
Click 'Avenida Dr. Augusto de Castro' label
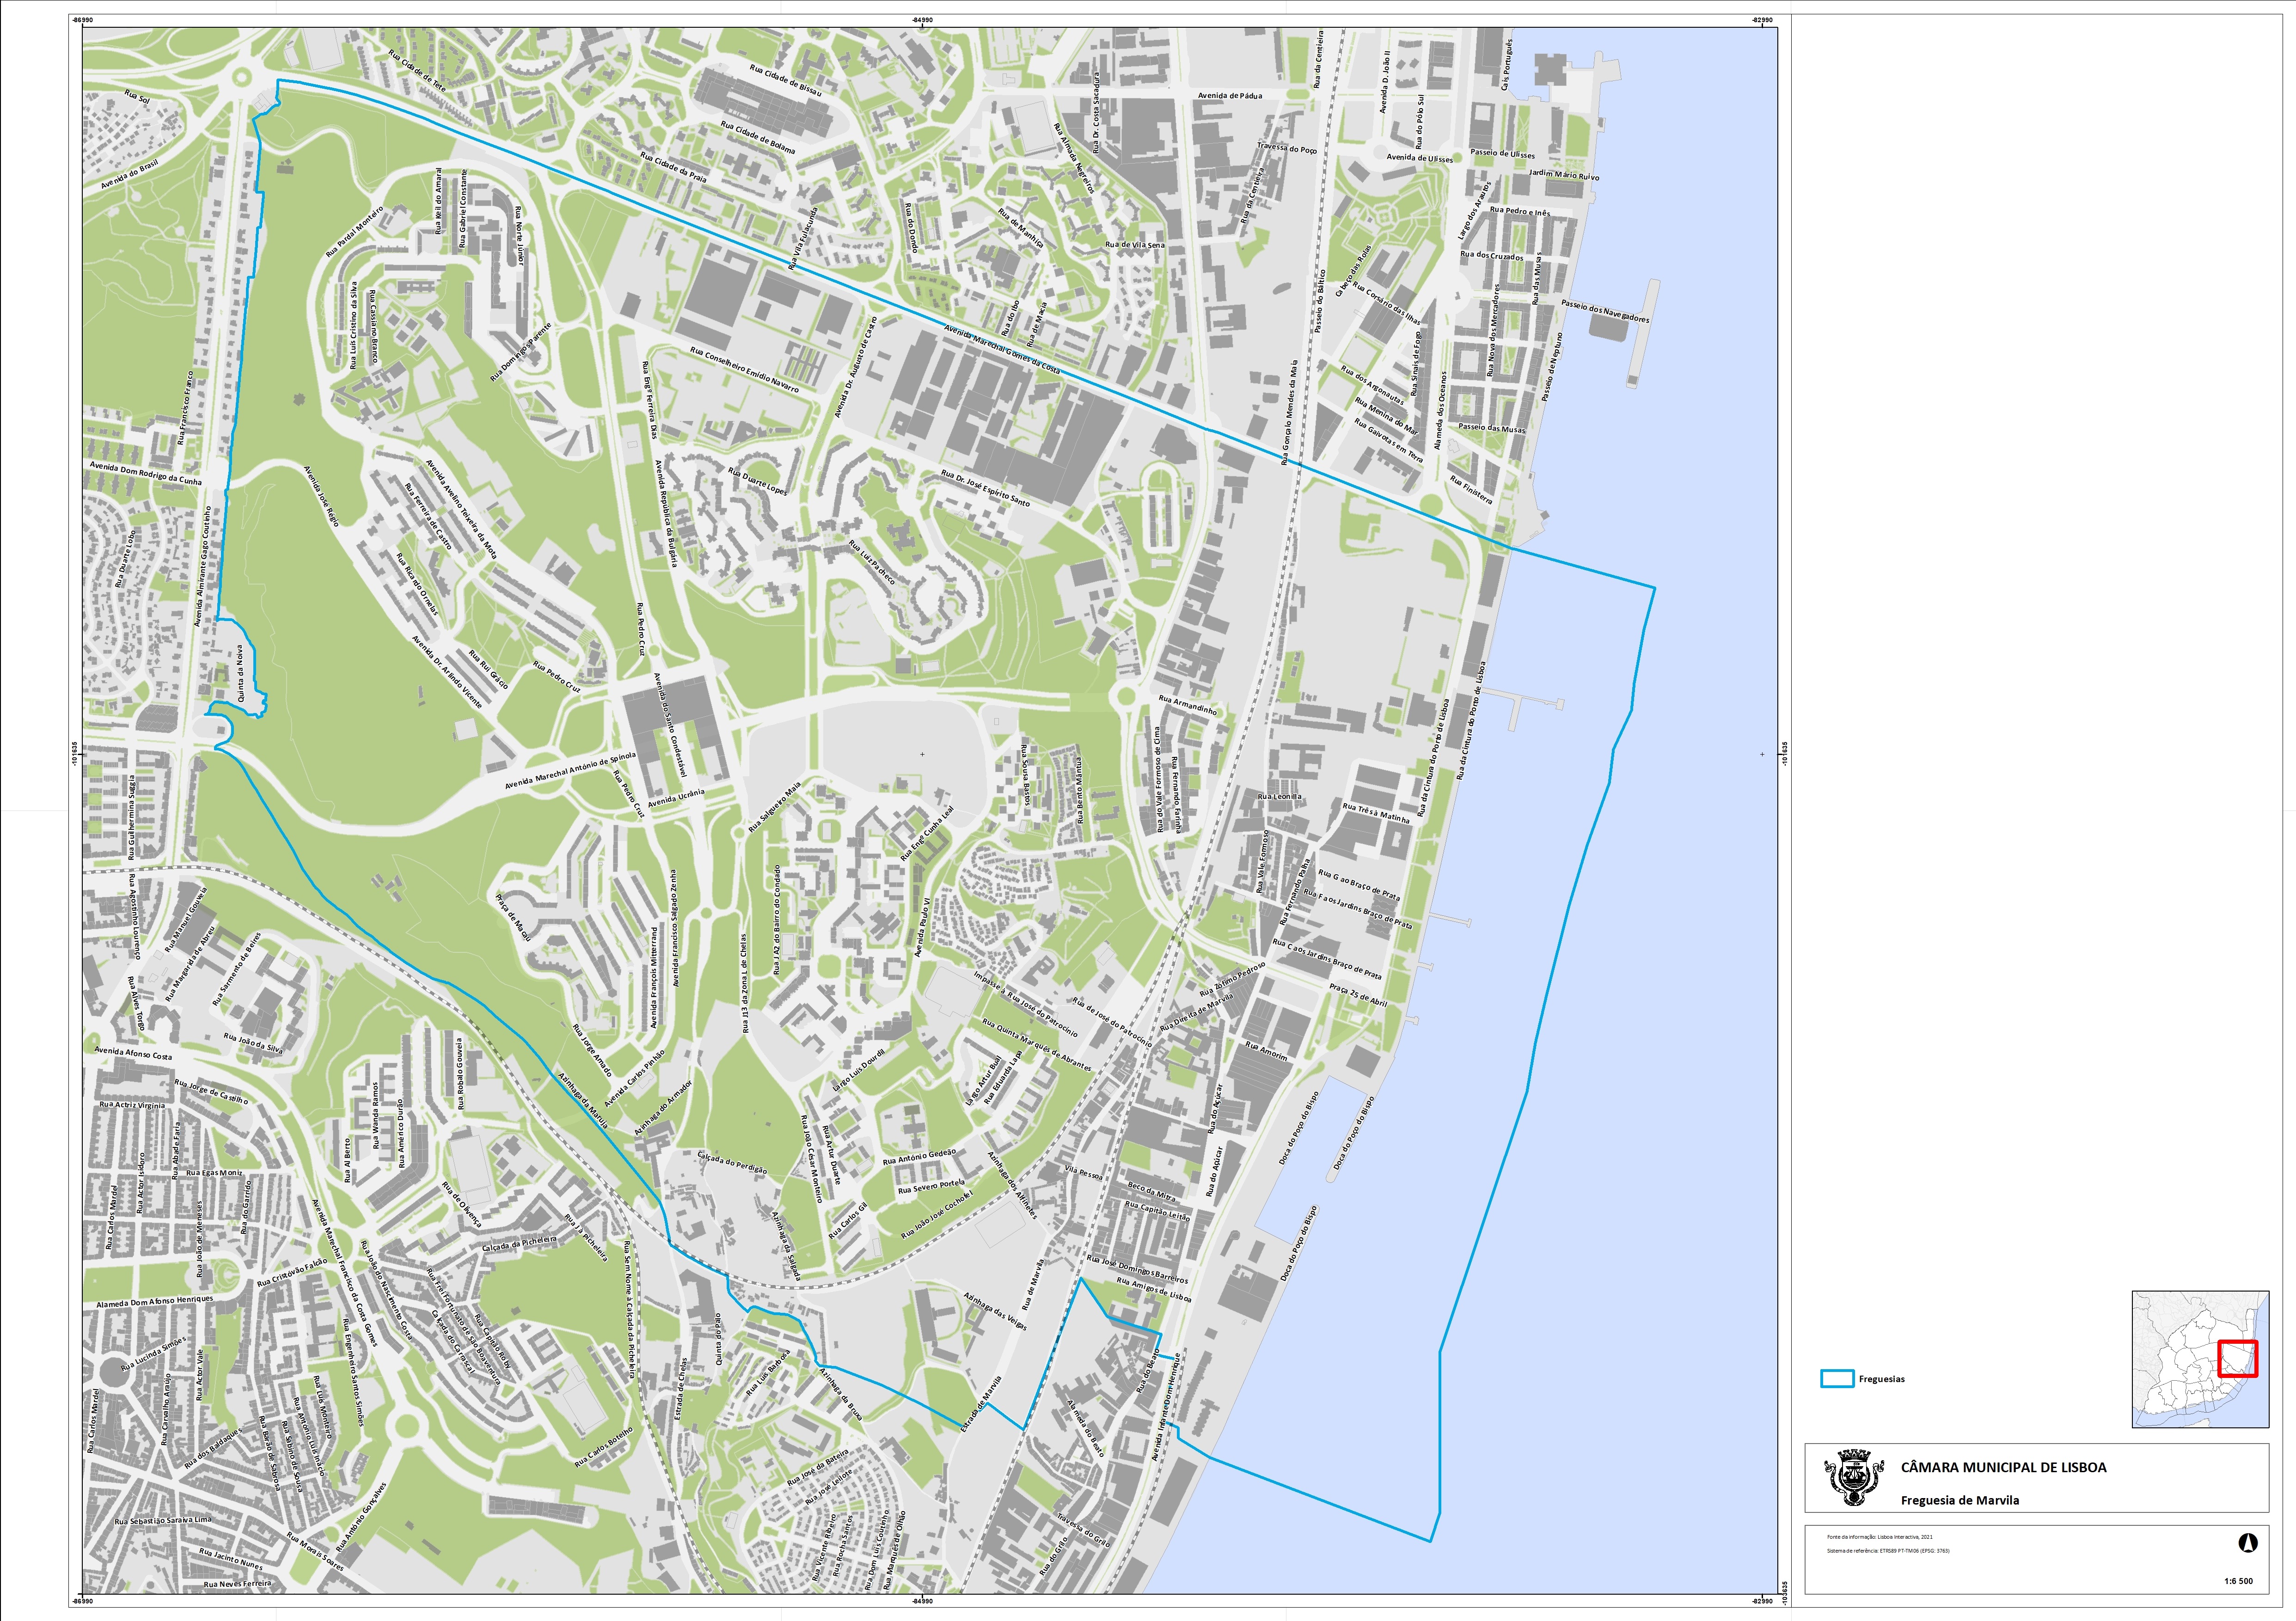pos(855,367)
